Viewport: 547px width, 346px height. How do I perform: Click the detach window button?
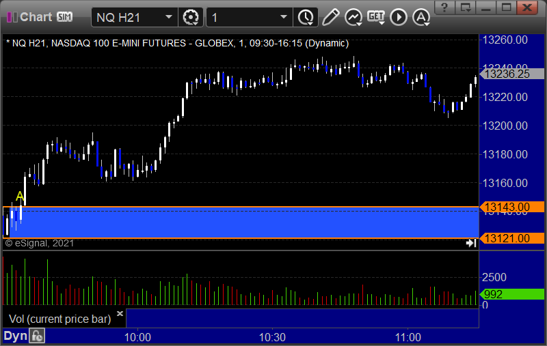coord(466,8)
